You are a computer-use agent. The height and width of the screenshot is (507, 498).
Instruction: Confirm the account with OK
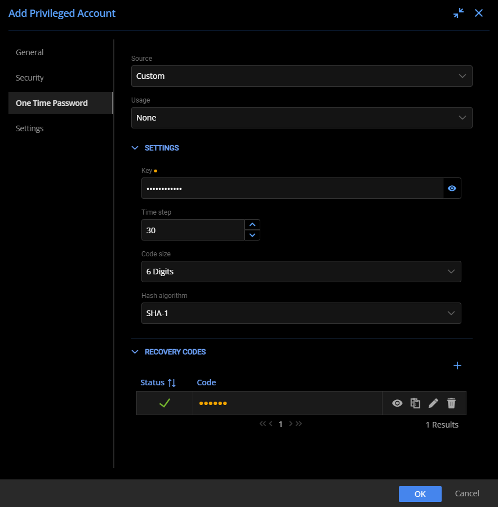(x=420, y=493)
